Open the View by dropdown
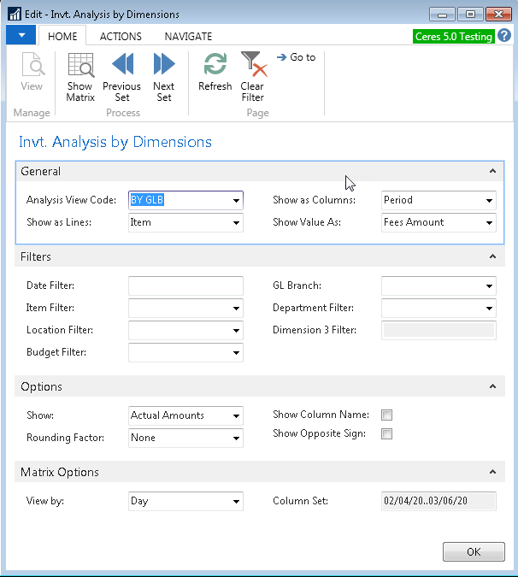The height and width of the screenshot is (577, 518). pyautogui.click(x=236, y=502)
